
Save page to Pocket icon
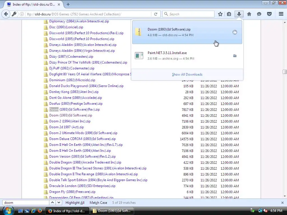269,14
